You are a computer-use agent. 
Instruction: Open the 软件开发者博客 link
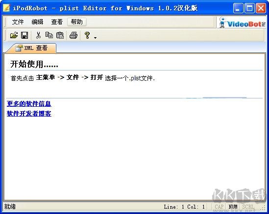pos(29,114)
